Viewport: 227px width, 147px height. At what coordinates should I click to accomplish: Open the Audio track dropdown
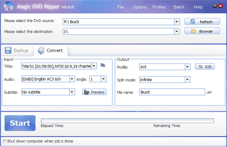point(72,79)
